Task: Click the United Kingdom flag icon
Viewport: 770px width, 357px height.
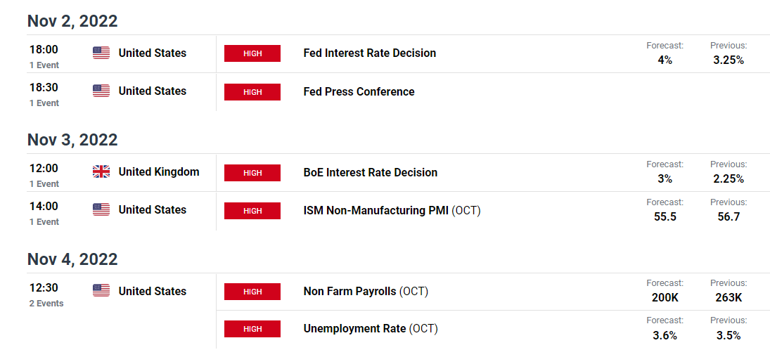Action: click(101, 172)
